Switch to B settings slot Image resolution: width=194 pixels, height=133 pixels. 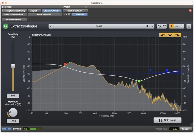tap(181, 26)
